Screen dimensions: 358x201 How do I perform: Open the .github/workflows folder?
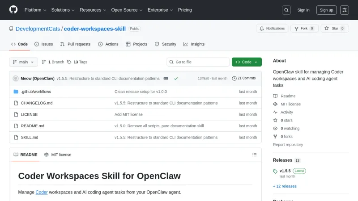[36, 92]
